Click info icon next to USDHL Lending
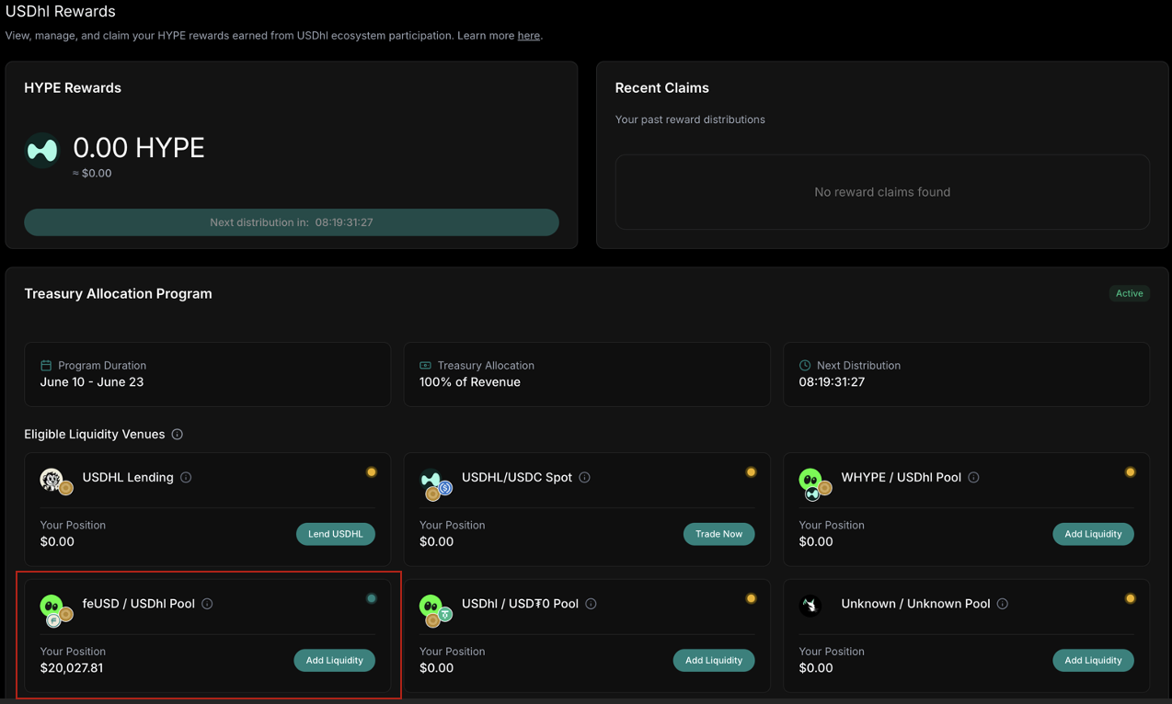Screen dimensions: 1172x704 [x=186, y=478]
